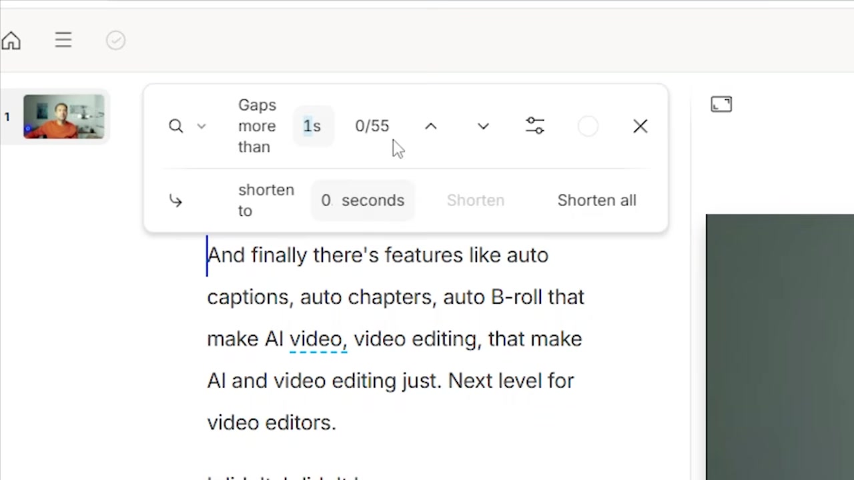The width and height of the screenshot is (854, 480).
Task: Click "And finally" in the transcript
Action: [x=257, y=255]
